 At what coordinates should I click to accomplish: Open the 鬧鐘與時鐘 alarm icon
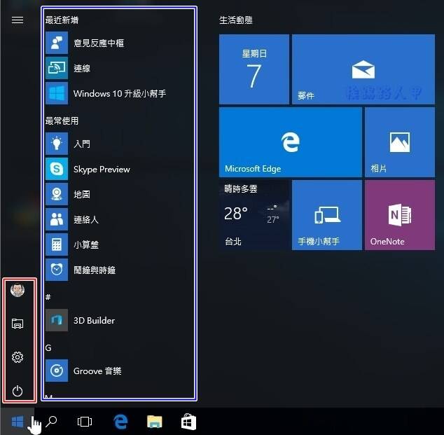click(x=57, y=270)
